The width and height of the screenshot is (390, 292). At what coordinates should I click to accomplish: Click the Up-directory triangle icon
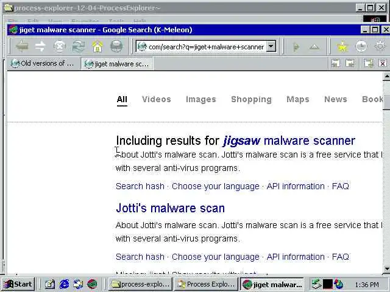[314, 46]
